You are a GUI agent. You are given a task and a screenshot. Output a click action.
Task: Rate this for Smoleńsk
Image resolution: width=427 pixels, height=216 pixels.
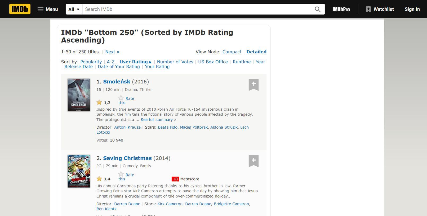126,100
